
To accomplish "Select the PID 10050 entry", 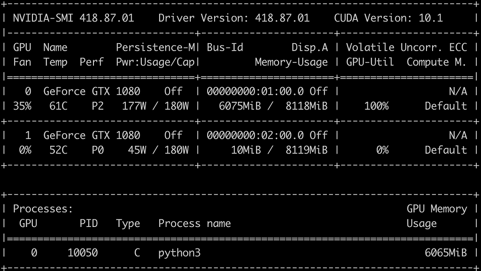I will [83, 253].
